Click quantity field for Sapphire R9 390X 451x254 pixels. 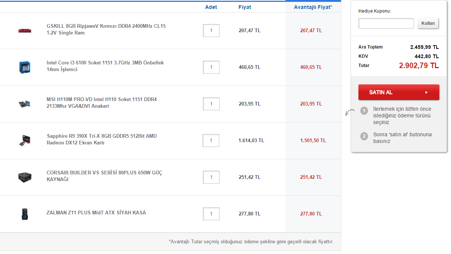211,140
